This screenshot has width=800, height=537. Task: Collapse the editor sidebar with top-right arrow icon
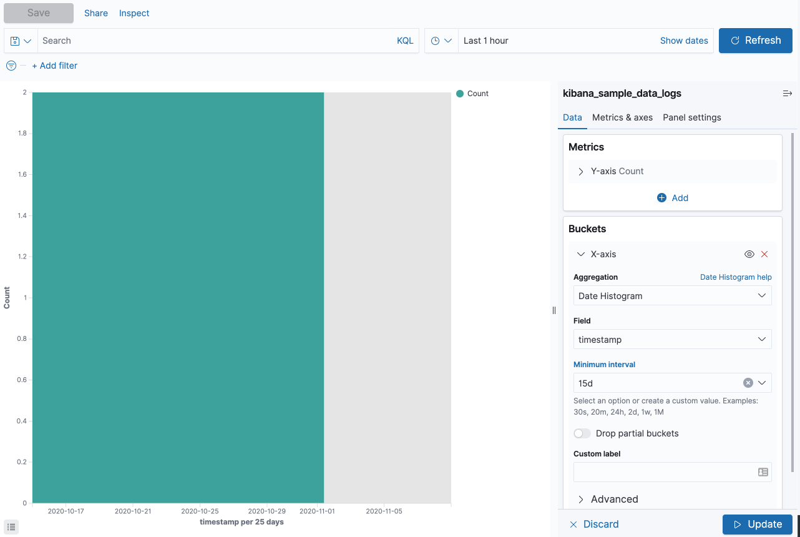[787, 93]
